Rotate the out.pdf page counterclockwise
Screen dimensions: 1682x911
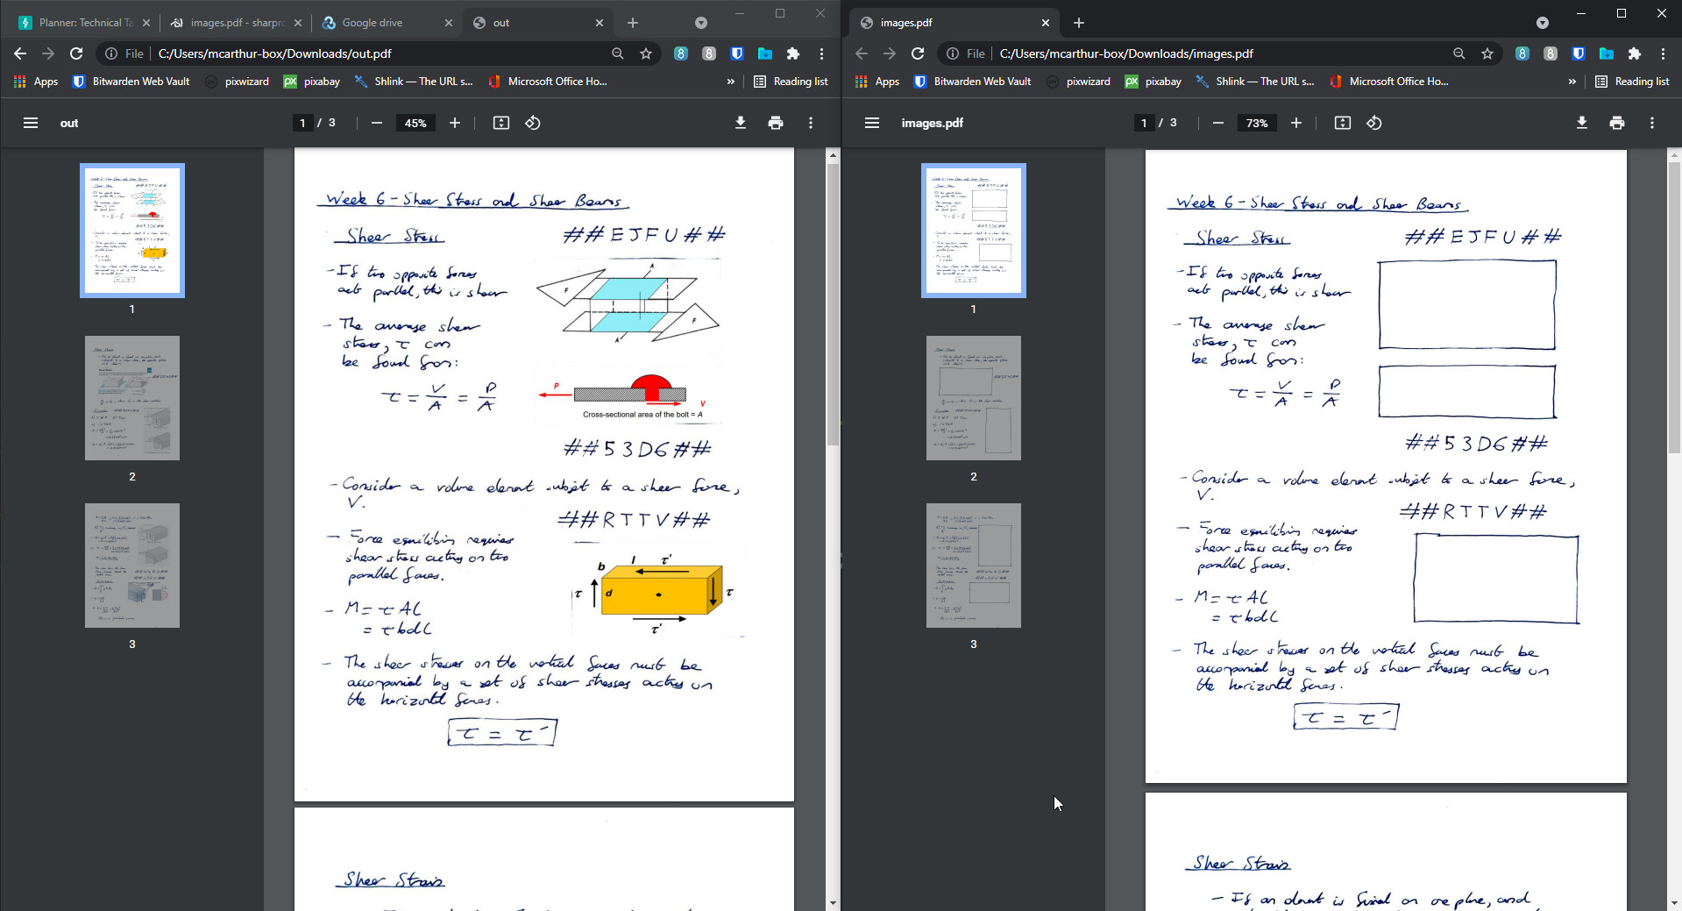[532, 123]
